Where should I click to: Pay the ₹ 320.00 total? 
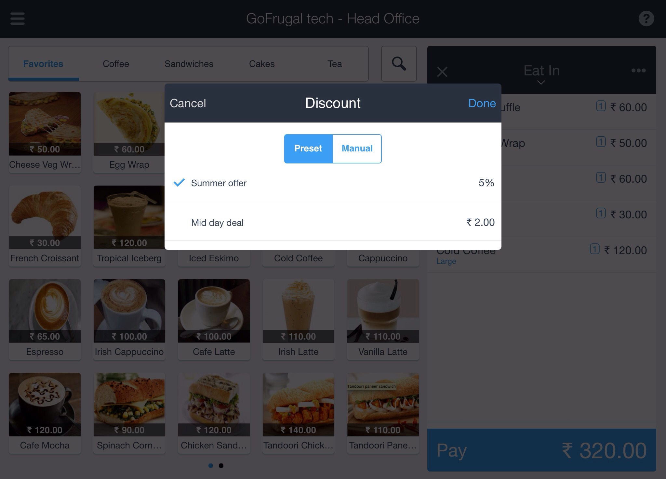[541, 450]
